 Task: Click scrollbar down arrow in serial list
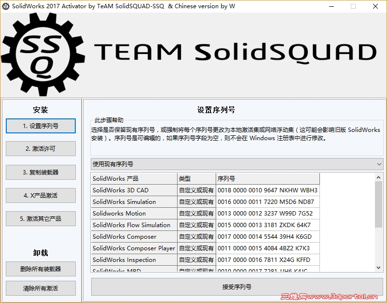pos(379,267)
